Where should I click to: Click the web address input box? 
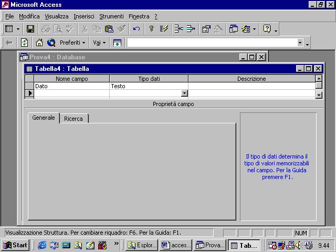[x=212, y=43]
